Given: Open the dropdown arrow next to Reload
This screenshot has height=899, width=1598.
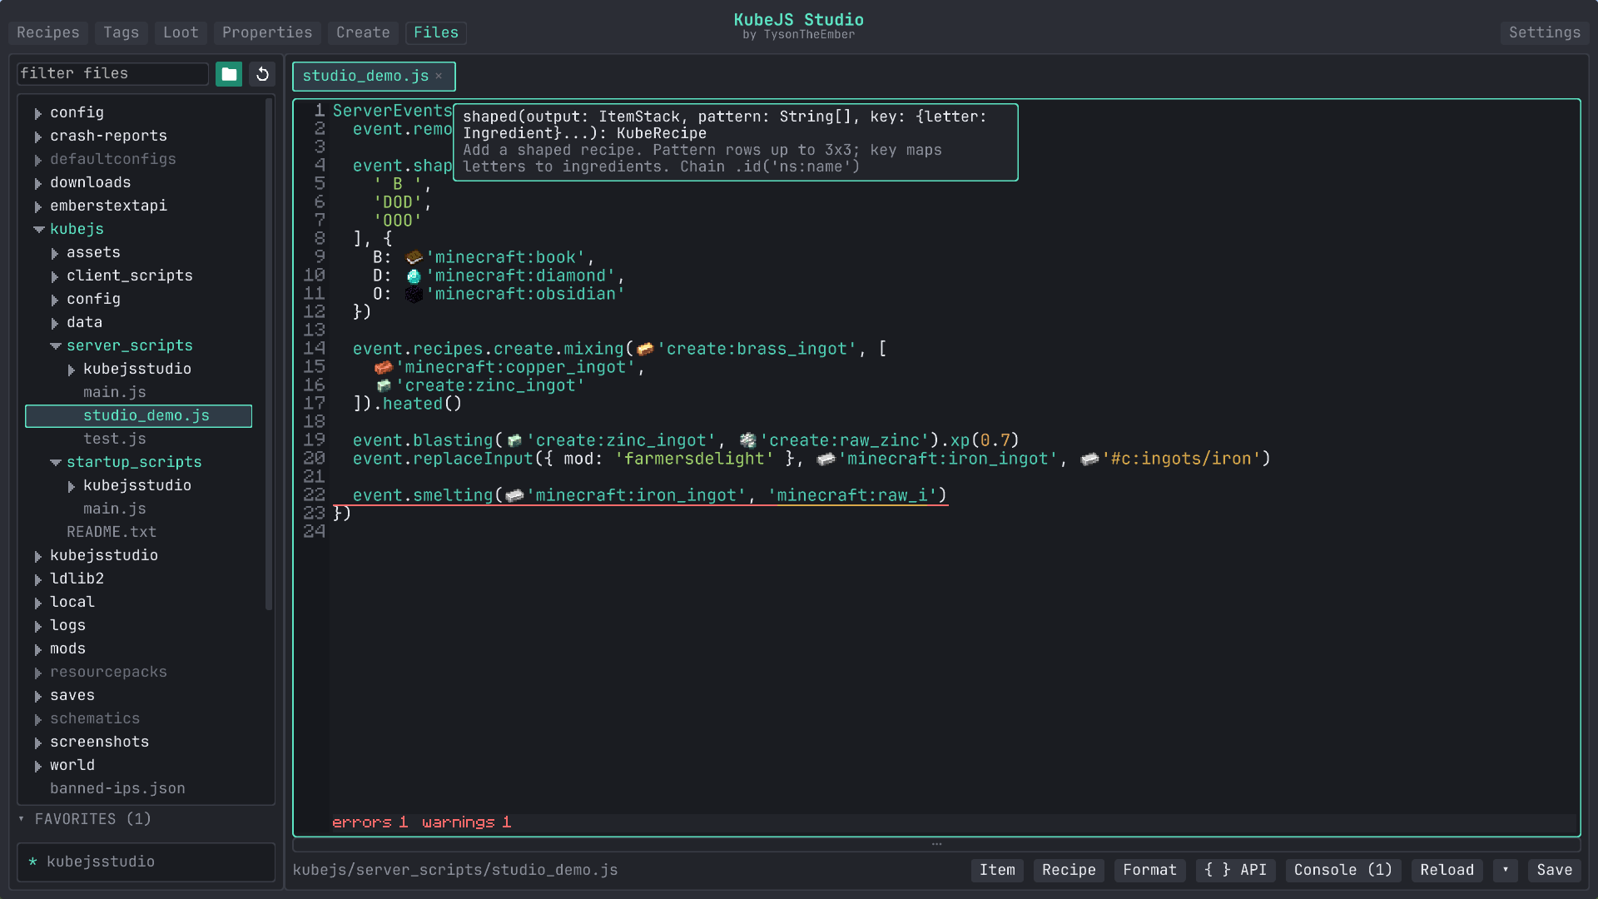Looking at the screenshot, I should tap(1505, 870).
